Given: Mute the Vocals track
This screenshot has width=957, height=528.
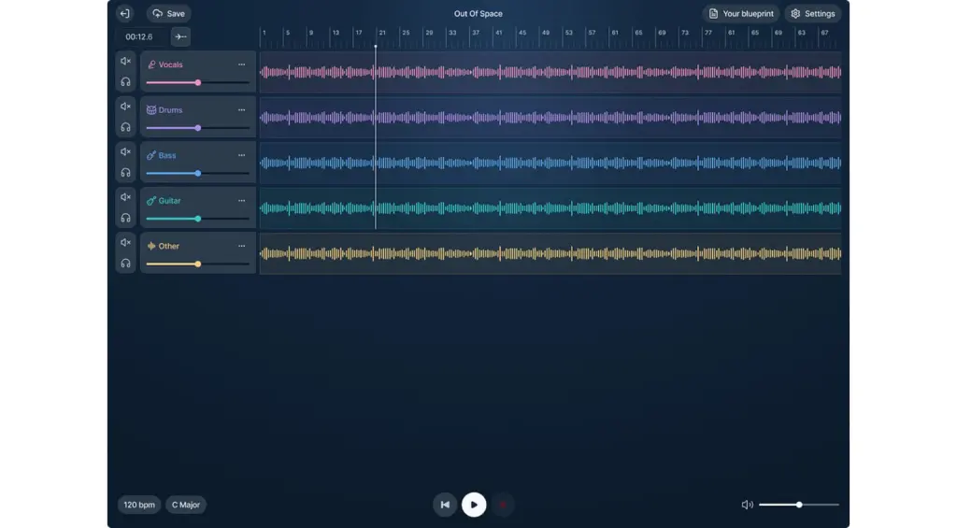Looking at the screenshot, I should pyautogui.click(x=126, y=61).
